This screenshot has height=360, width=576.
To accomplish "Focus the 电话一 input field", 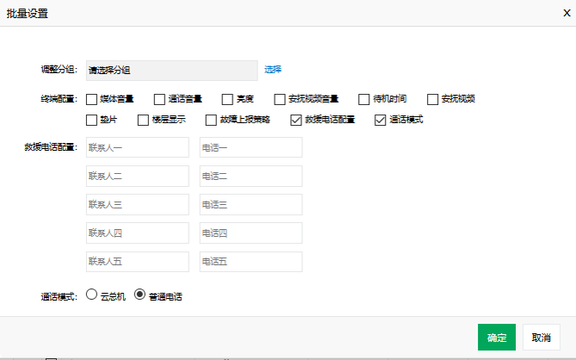I will pyautogui.click(x=251, y=147).
